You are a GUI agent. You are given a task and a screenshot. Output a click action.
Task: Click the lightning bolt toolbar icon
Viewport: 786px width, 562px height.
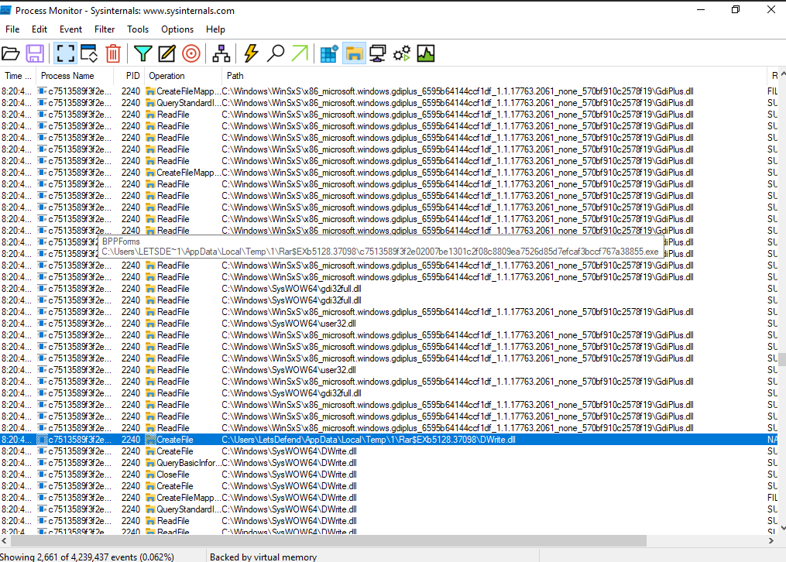click(251, 53)
